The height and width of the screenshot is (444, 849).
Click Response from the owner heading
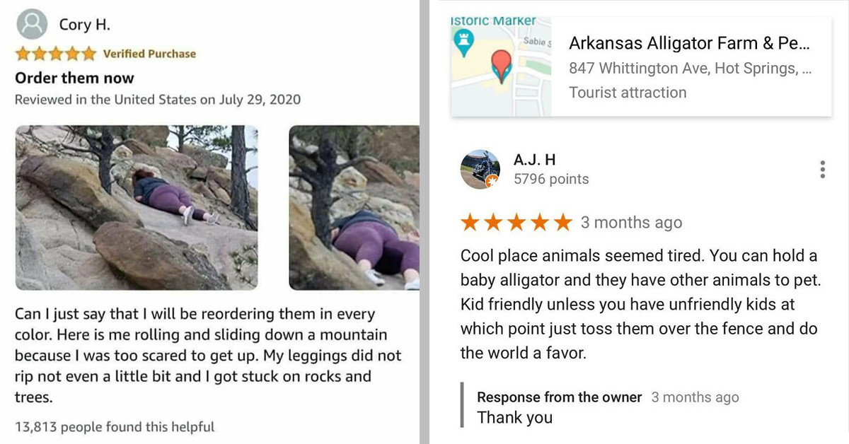click(559, 397)
